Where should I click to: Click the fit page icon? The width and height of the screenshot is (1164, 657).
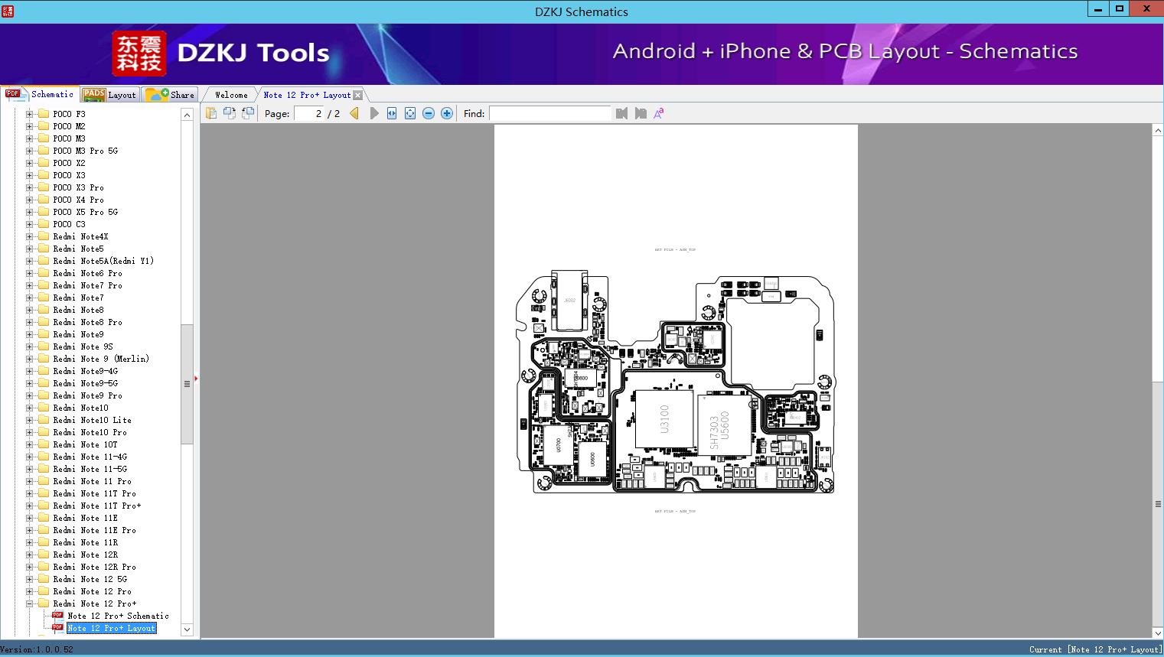click(410, 113)
